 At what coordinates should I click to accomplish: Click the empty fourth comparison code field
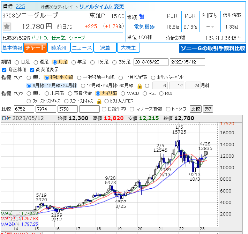pyautogui.click(x=89, y=109)
